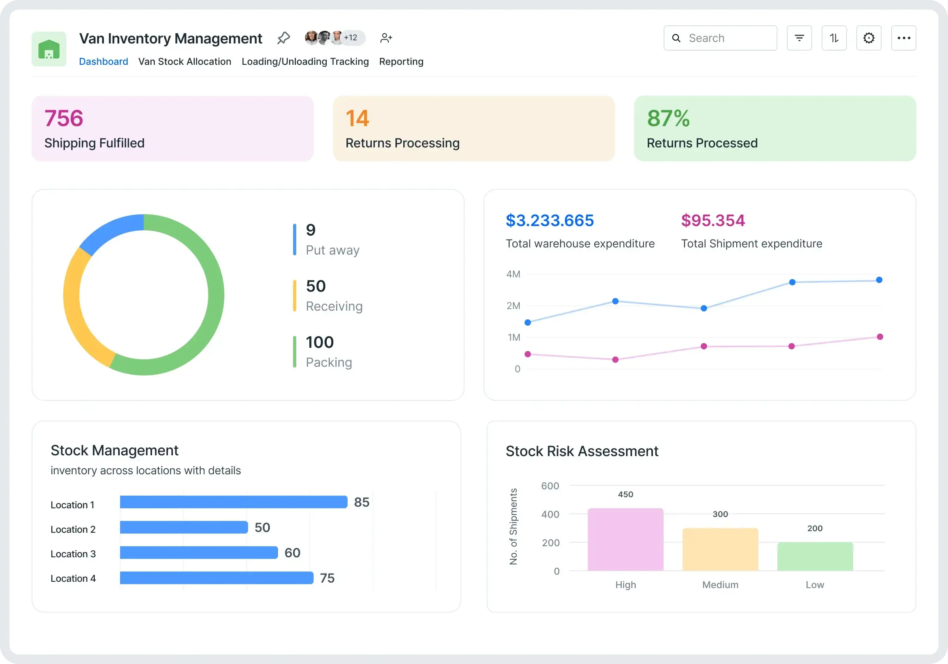
Task: Click the Returns Processed 87% card
Action: [x=775, y=128]
